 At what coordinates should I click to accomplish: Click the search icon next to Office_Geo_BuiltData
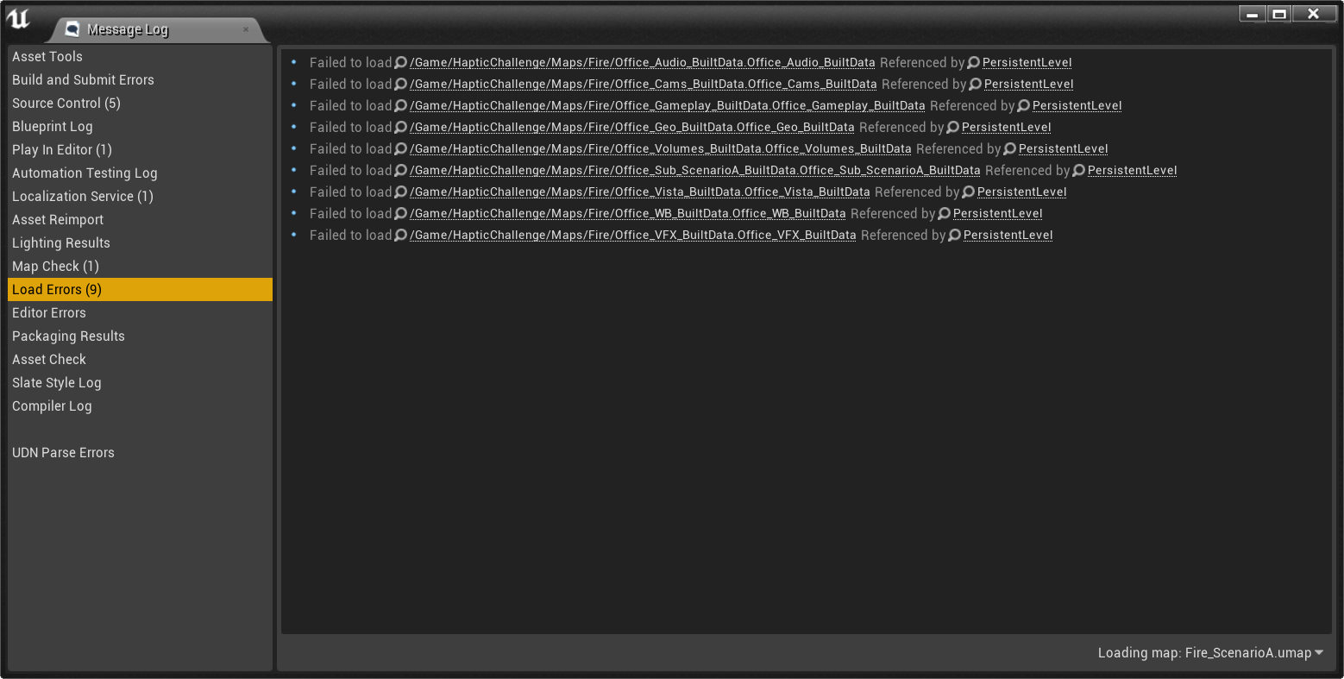[399, 127]
